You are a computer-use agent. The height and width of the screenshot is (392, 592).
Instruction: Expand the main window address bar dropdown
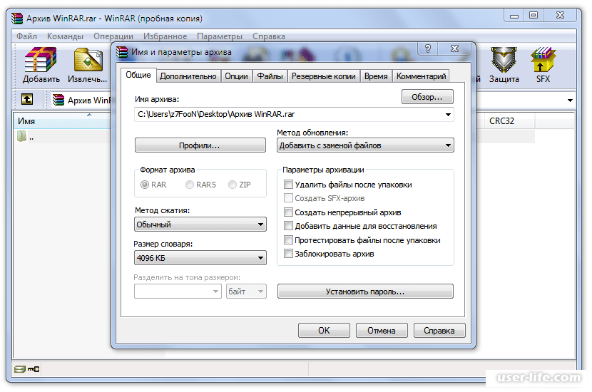click(570, 100)
